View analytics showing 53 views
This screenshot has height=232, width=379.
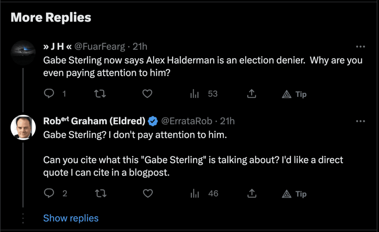204,94
